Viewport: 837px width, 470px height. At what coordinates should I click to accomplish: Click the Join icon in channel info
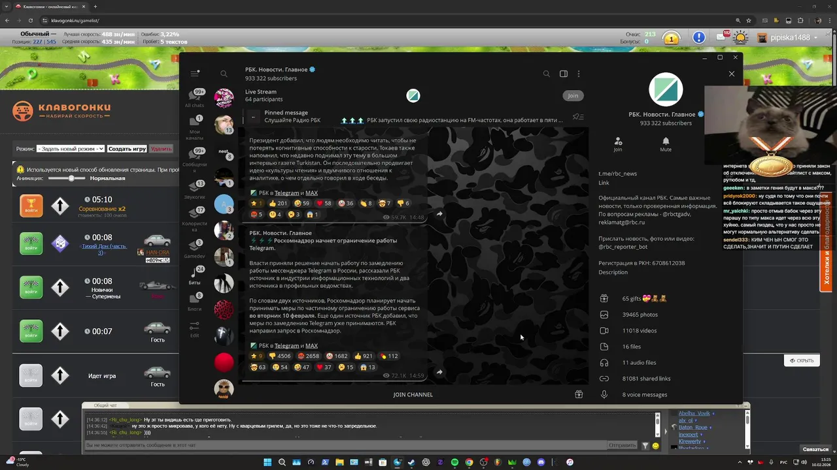(618, 144)
